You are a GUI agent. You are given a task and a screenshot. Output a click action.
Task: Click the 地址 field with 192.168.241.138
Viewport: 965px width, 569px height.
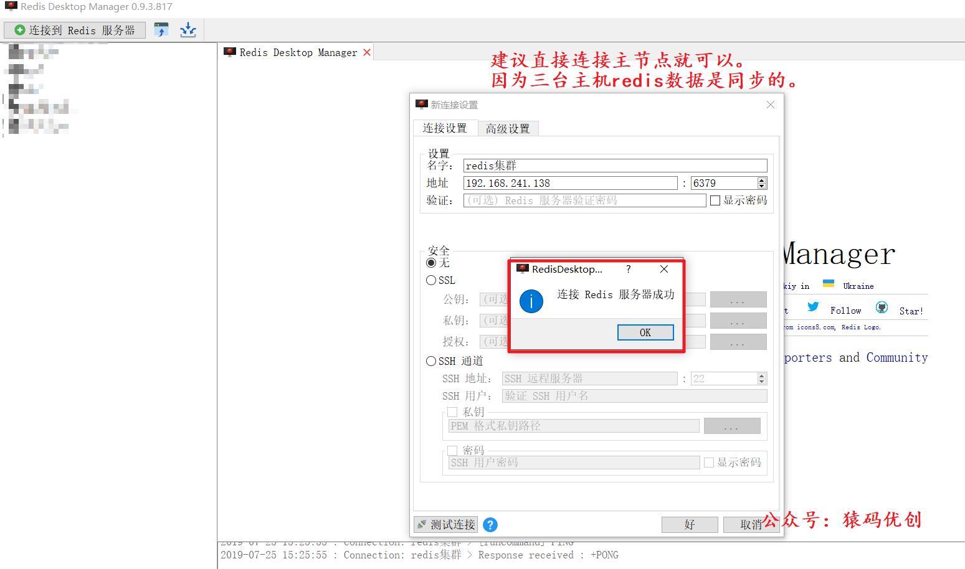tap(570, 183)
